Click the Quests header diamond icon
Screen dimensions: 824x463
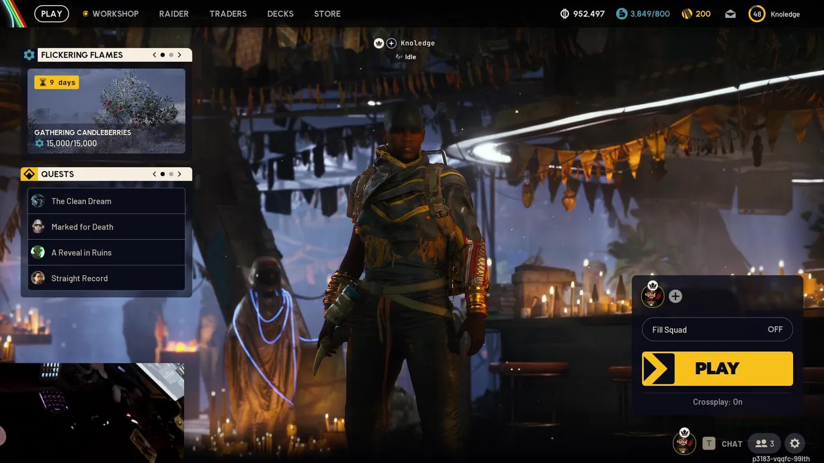(29, 174)
